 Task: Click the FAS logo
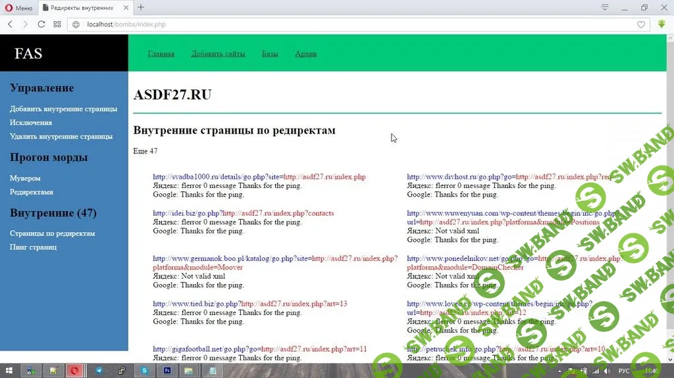point(28,53)
